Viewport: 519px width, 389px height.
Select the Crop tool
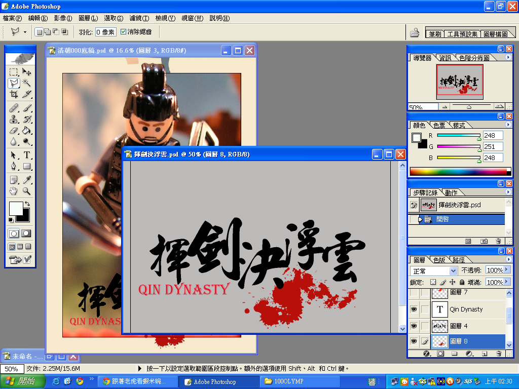click(x=14, y=94)
